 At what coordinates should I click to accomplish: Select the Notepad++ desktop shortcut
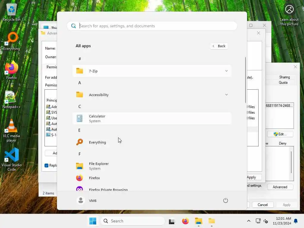tap(12, 99)
